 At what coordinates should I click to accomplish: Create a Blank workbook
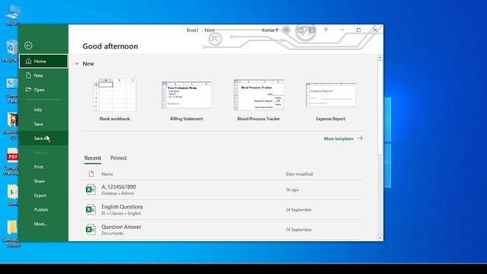pos(115,100)
